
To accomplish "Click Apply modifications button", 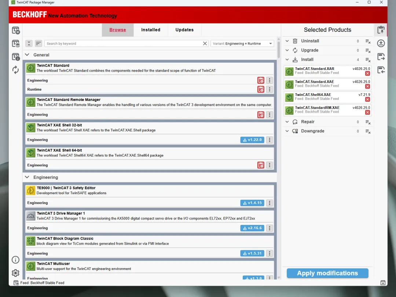I will [327, 273].
